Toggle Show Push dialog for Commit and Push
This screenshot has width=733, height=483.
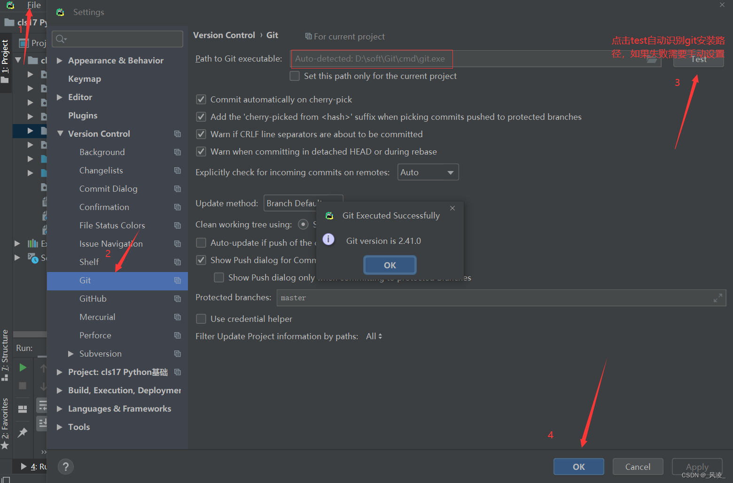coord(201,260)
